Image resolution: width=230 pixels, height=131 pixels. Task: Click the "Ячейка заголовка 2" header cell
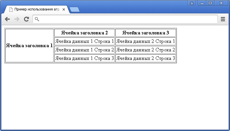point(84,33)
